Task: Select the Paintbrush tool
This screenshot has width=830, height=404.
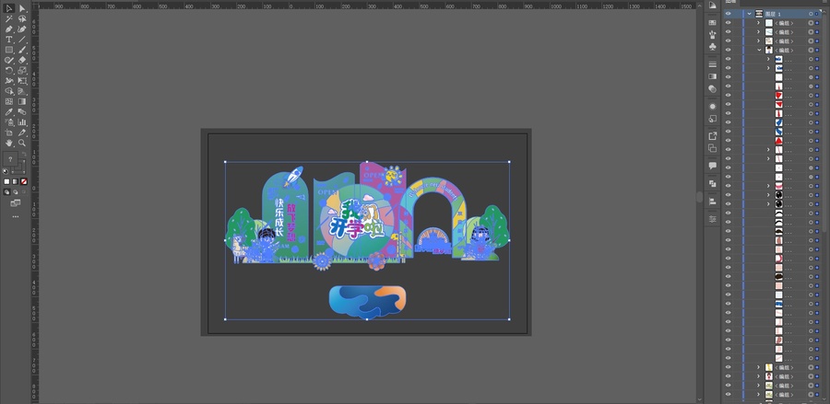Action: 22,50
